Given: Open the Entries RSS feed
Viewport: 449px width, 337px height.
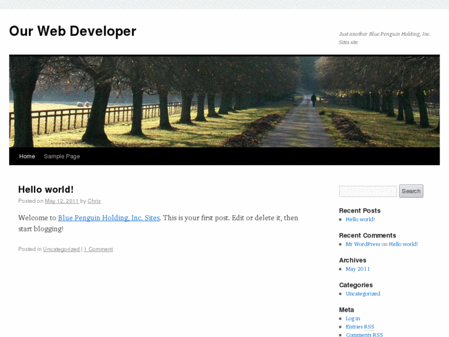Looking at the screenshot, I should pos(359,326).
